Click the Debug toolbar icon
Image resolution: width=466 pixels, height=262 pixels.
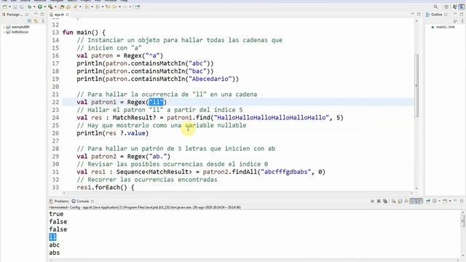(30, 7)
